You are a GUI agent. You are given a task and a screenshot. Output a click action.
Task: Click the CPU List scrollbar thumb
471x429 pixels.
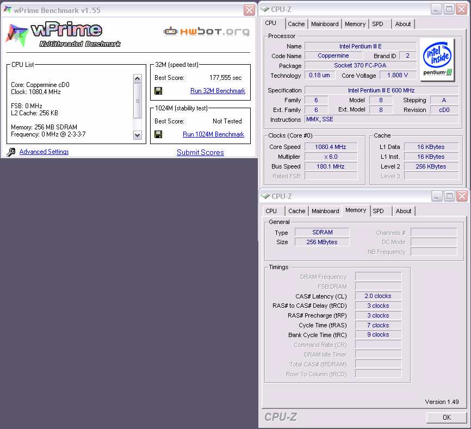[137, 101]
